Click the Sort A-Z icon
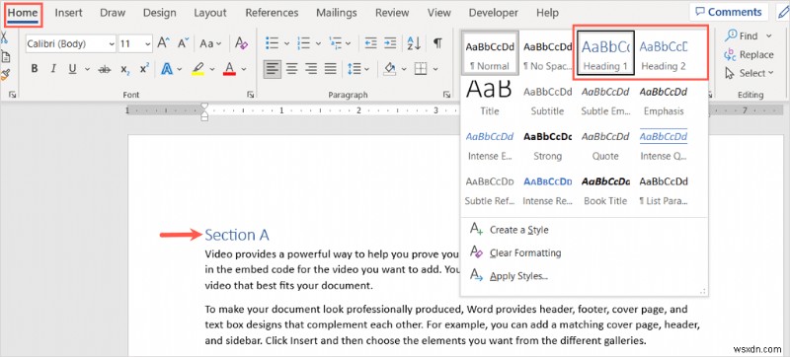 click(414, 43)
